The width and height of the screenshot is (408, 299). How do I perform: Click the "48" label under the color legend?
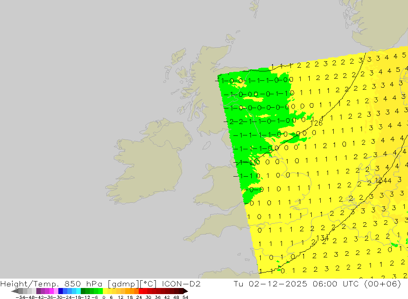click(x=176, y=297)
